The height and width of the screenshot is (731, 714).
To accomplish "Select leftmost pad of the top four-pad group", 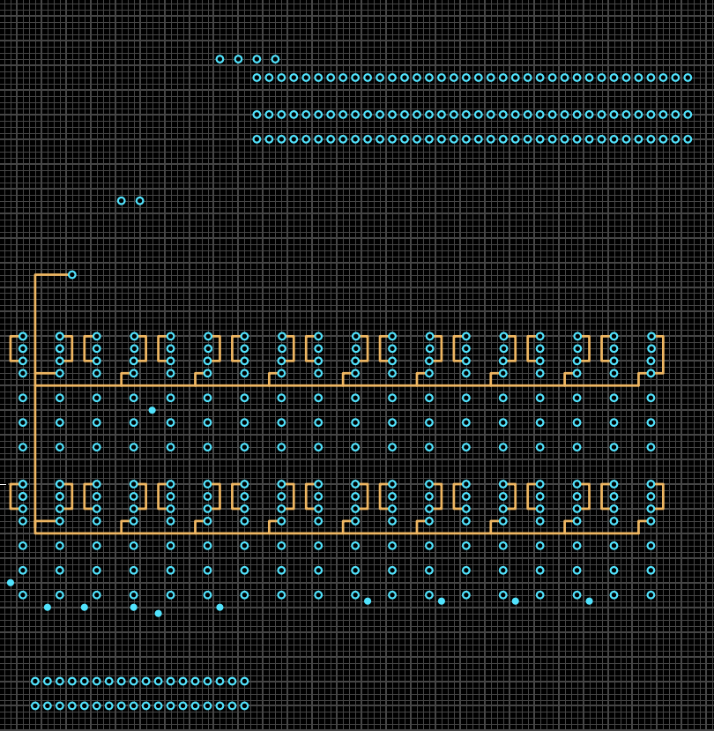I will point(219,59).
